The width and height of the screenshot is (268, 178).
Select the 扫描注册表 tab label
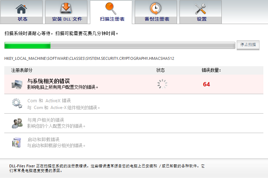(112, 19)
